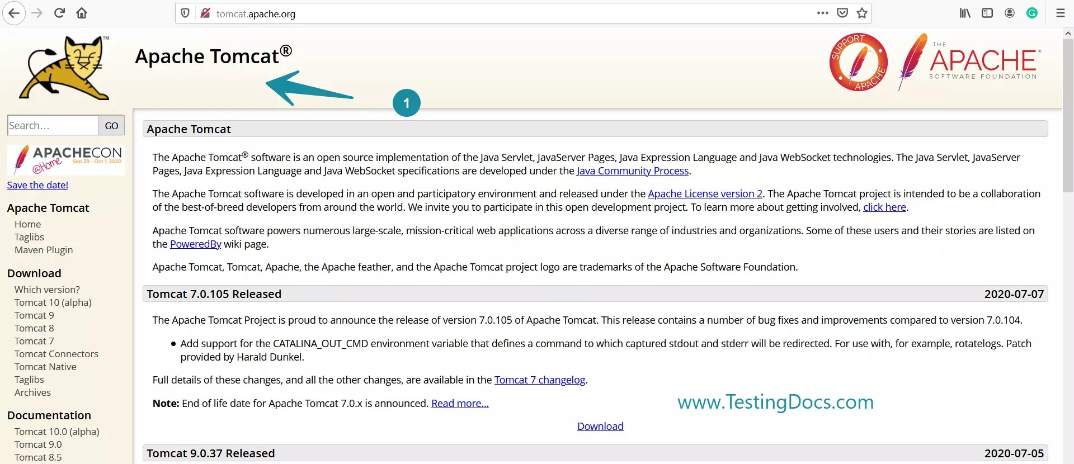
Task: Open Tomcat Native link
Action: (x=45, y=367)
